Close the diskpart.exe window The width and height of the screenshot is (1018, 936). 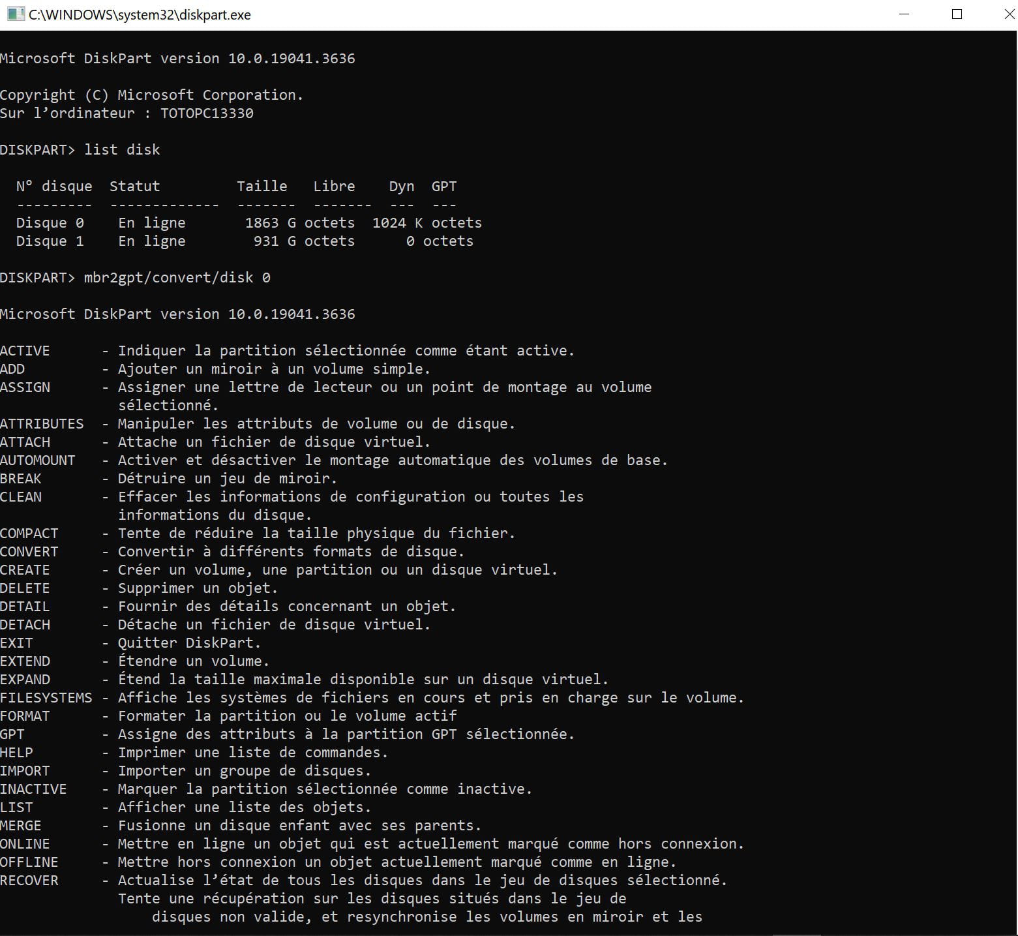tap(1008, 14)
